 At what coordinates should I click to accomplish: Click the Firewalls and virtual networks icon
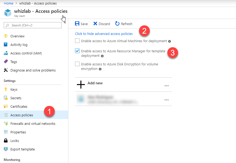pyautogui.click(x=6, y=124)
